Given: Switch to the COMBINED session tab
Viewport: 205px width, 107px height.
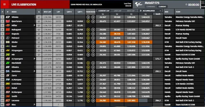Looking at the screenshot, I should click(151, 7).
